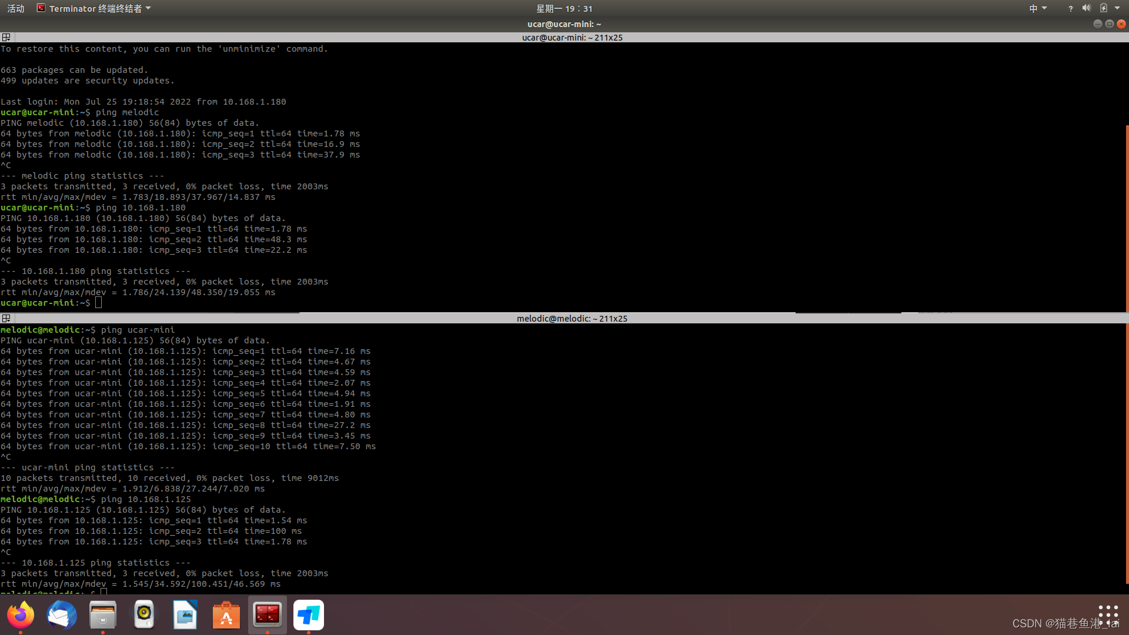The height and width of the screenshot is (635, 1129).
Task: Open Rhythmbox speaker icon in dock
Action: click(x=144, y=615)
